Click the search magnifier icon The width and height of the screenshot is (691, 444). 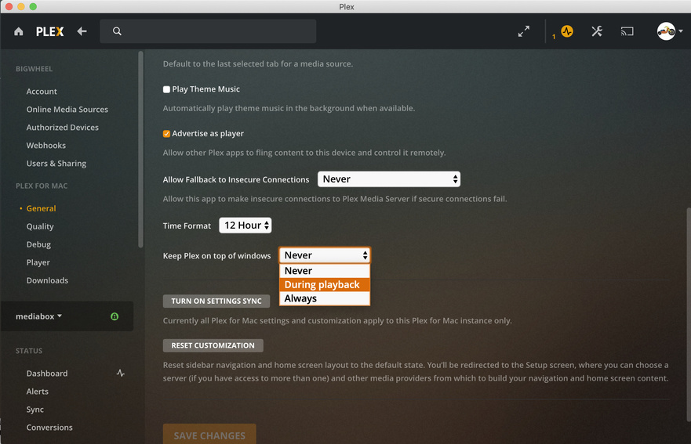point(117,31)
